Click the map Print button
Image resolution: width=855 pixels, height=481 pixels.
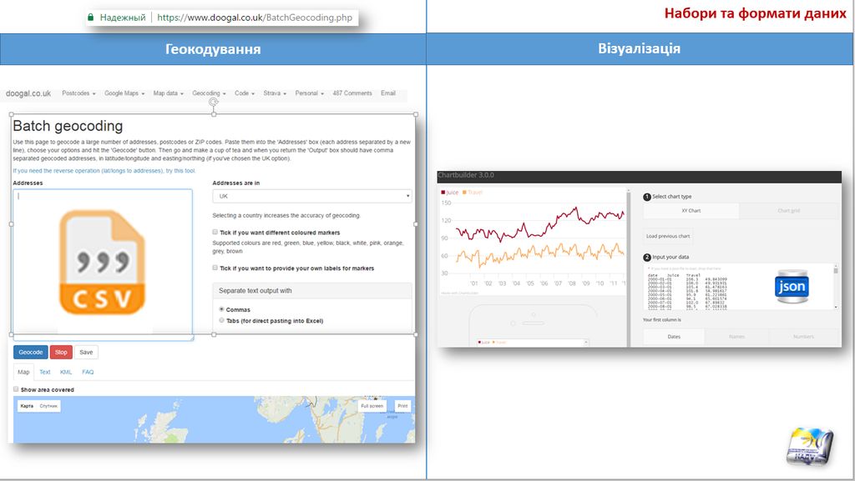click(402, 406)
